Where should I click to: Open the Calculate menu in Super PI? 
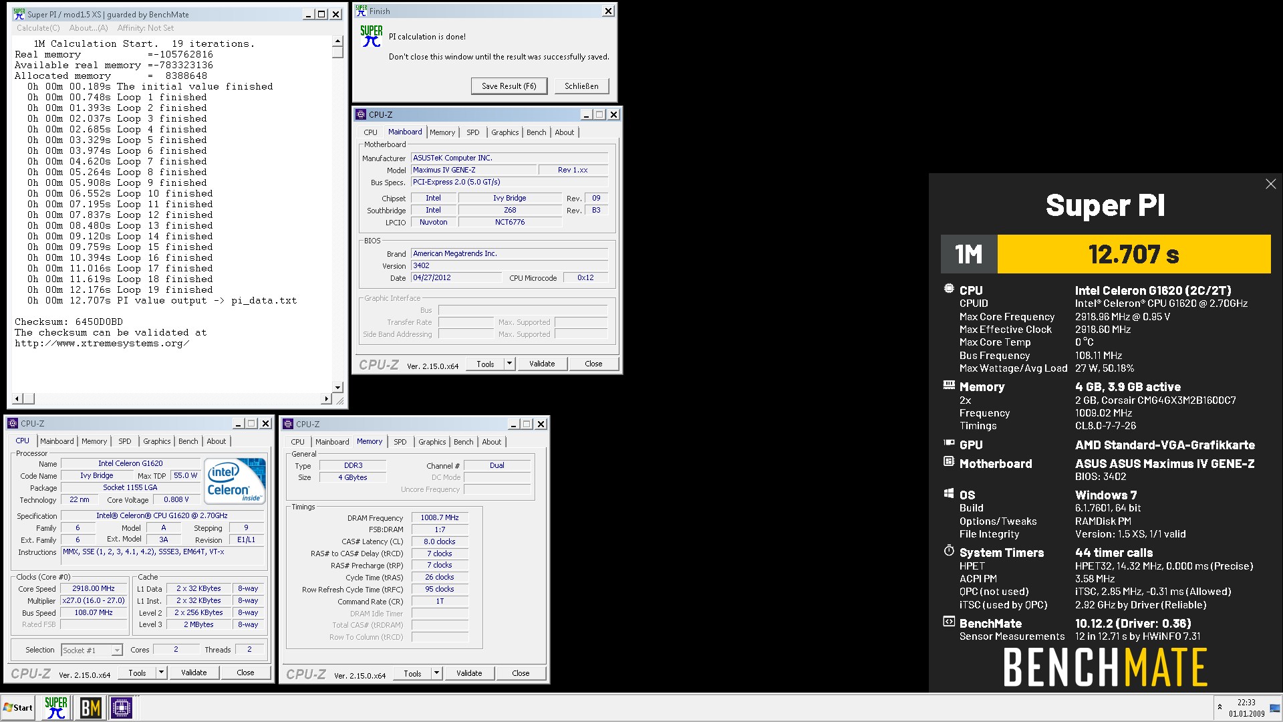[38, 28]
